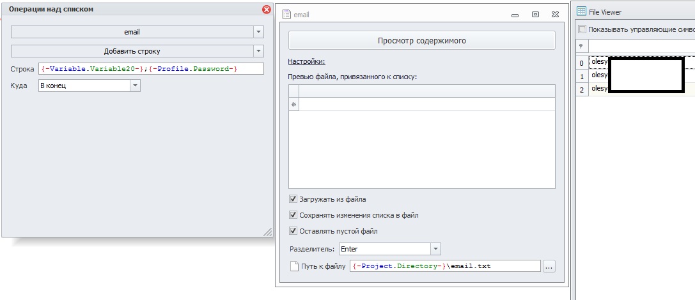This screenshot has width=695, height=300.
Task: Open the Добавить строку action dropdown
Action: click(258, 51)
